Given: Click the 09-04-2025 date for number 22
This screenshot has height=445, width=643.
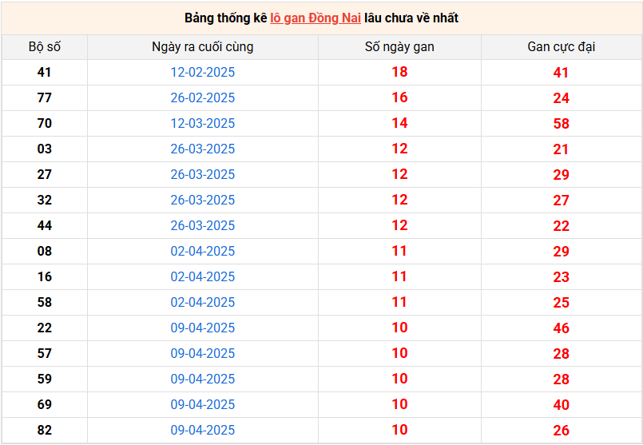Looking at the screenshot, I should (x=203, y=328).
